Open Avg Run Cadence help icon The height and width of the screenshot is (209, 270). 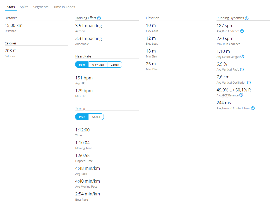click(x=242, y=31)
